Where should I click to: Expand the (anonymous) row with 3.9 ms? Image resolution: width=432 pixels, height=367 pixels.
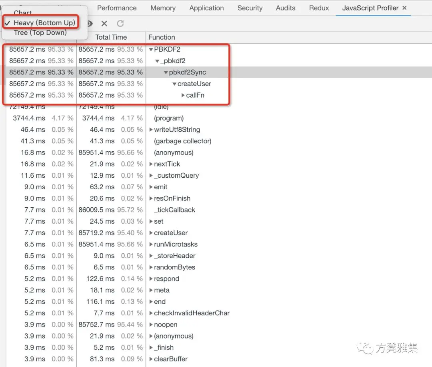click(151, 336)
